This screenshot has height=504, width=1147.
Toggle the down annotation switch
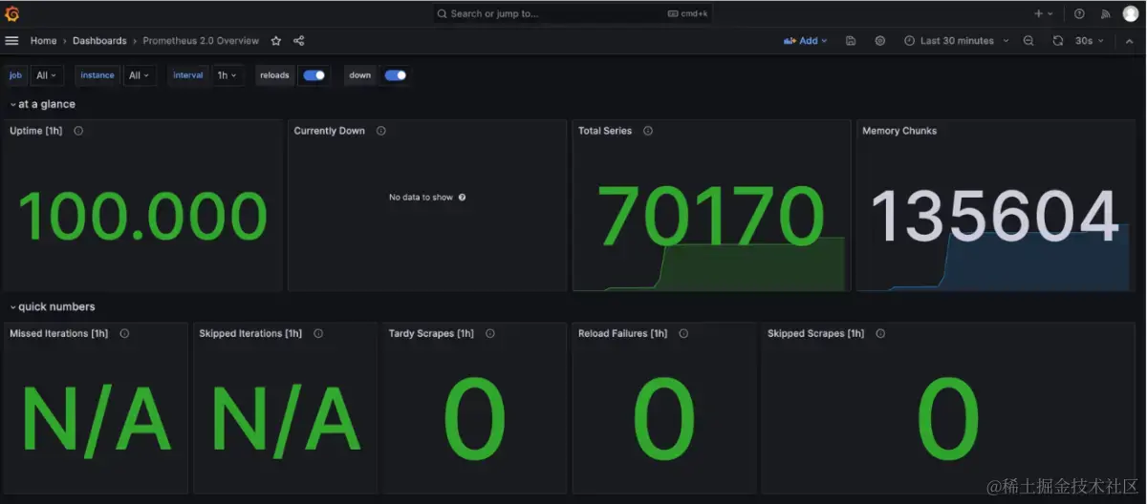[395, 75]
